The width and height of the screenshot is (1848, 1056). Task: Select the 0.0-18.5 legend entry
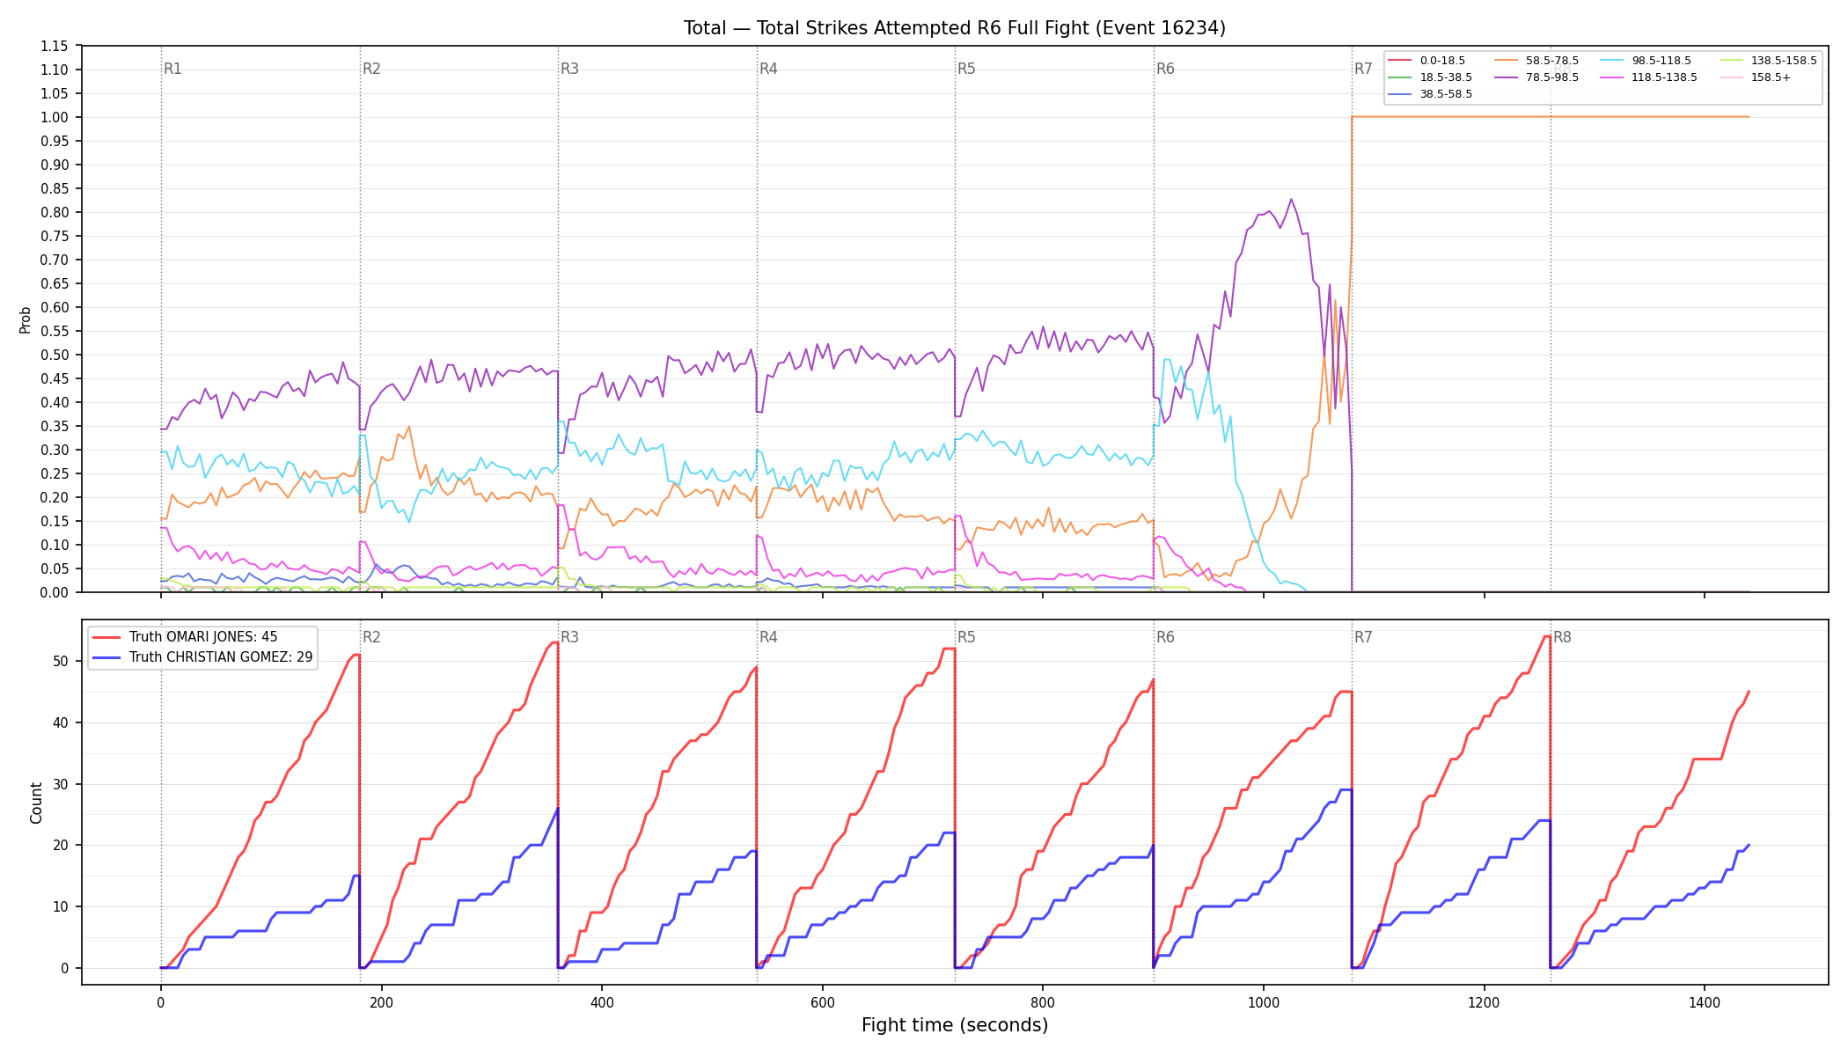pos(1427,61)
